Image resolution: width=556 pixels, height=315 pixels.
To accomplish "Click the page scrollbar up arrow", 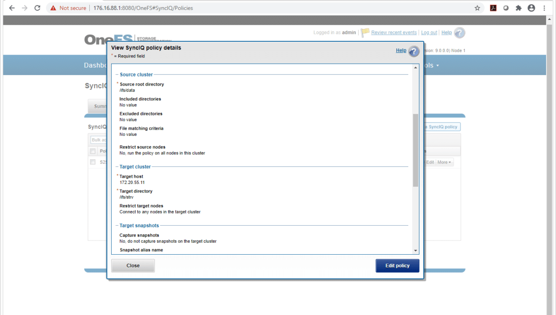I will (x=550, y=19).
